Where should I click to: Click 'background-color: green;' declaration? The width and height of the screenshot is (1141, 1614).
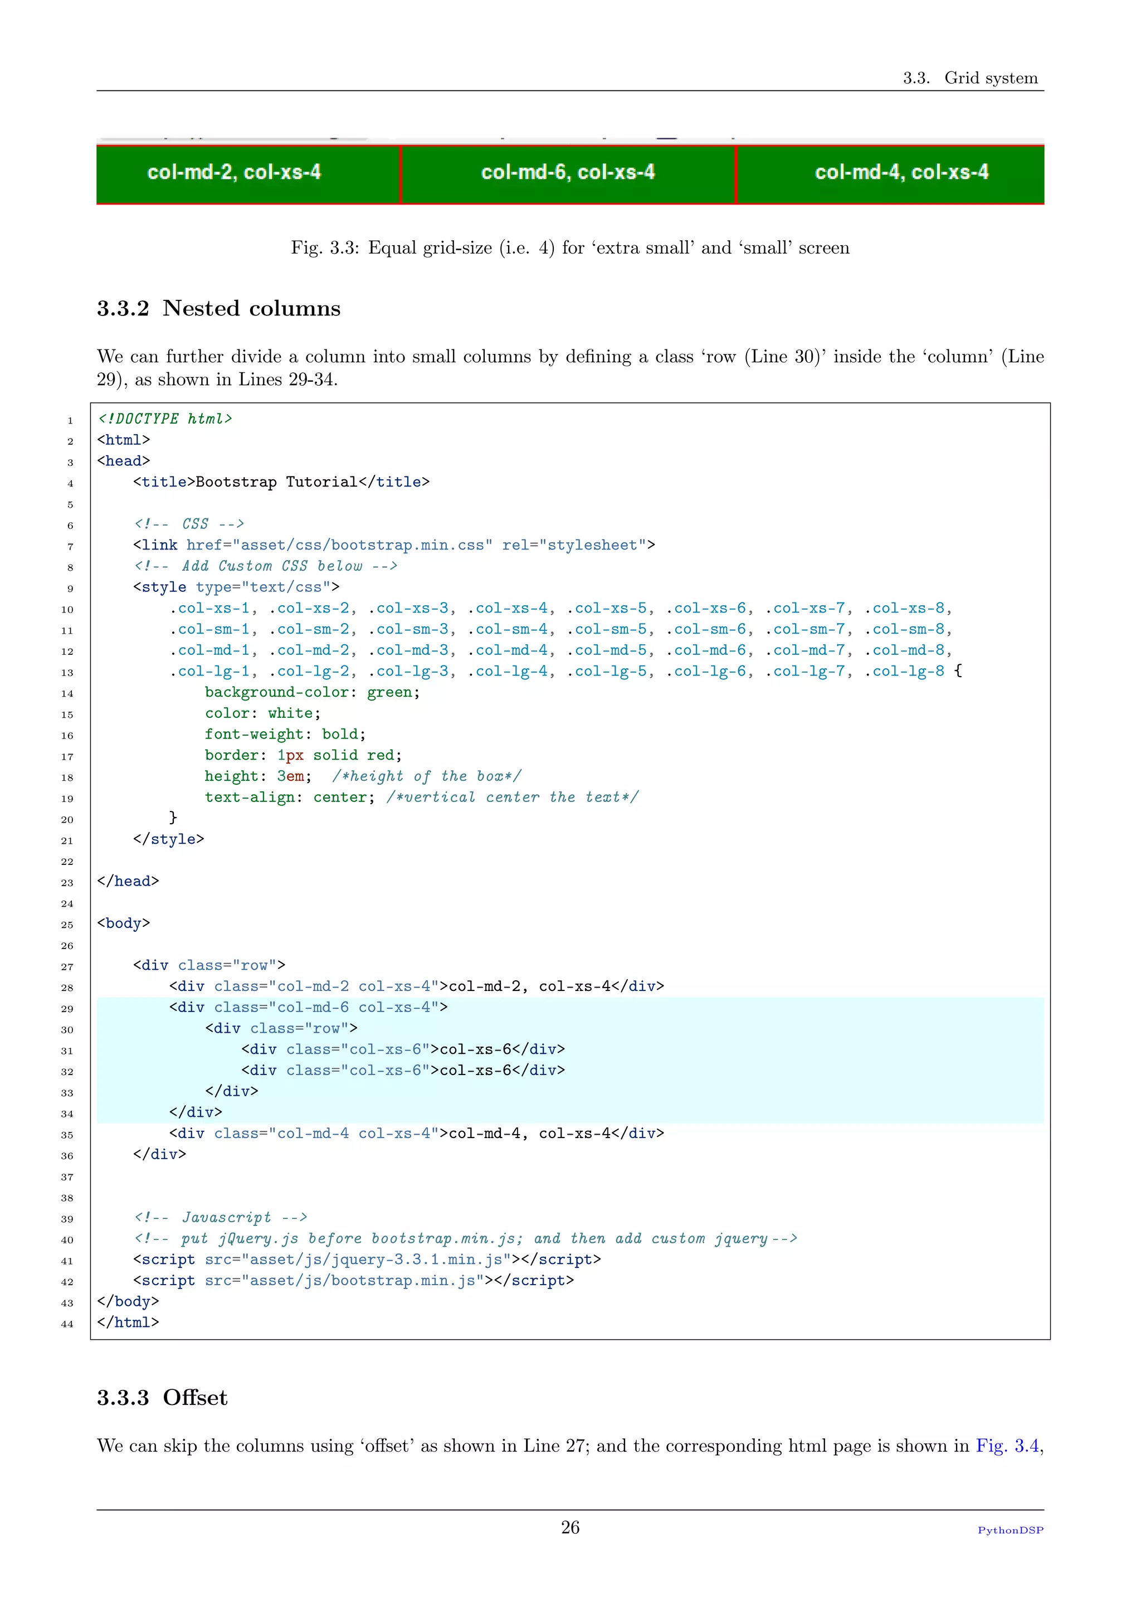pos(313,692)
